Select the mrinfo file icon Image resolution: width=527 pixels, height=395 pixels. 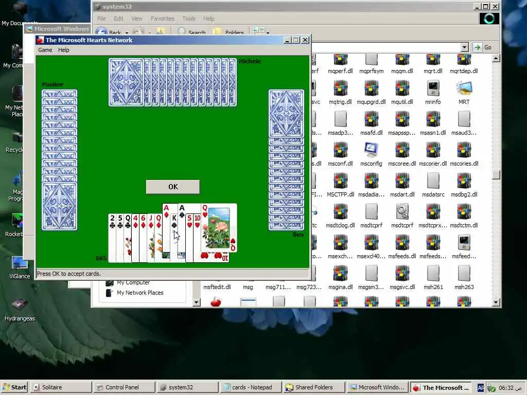(x=433, y=88)
